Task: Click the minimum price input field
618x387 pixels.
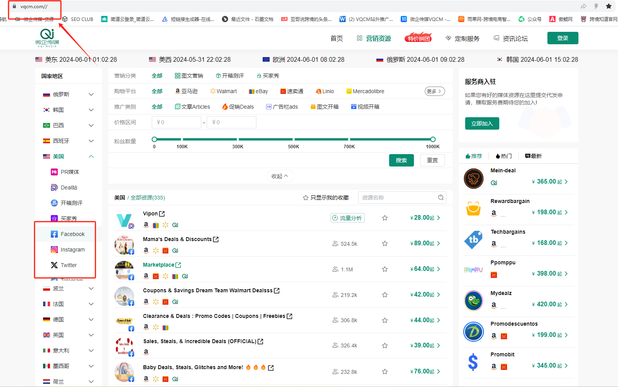Action: 177,122
